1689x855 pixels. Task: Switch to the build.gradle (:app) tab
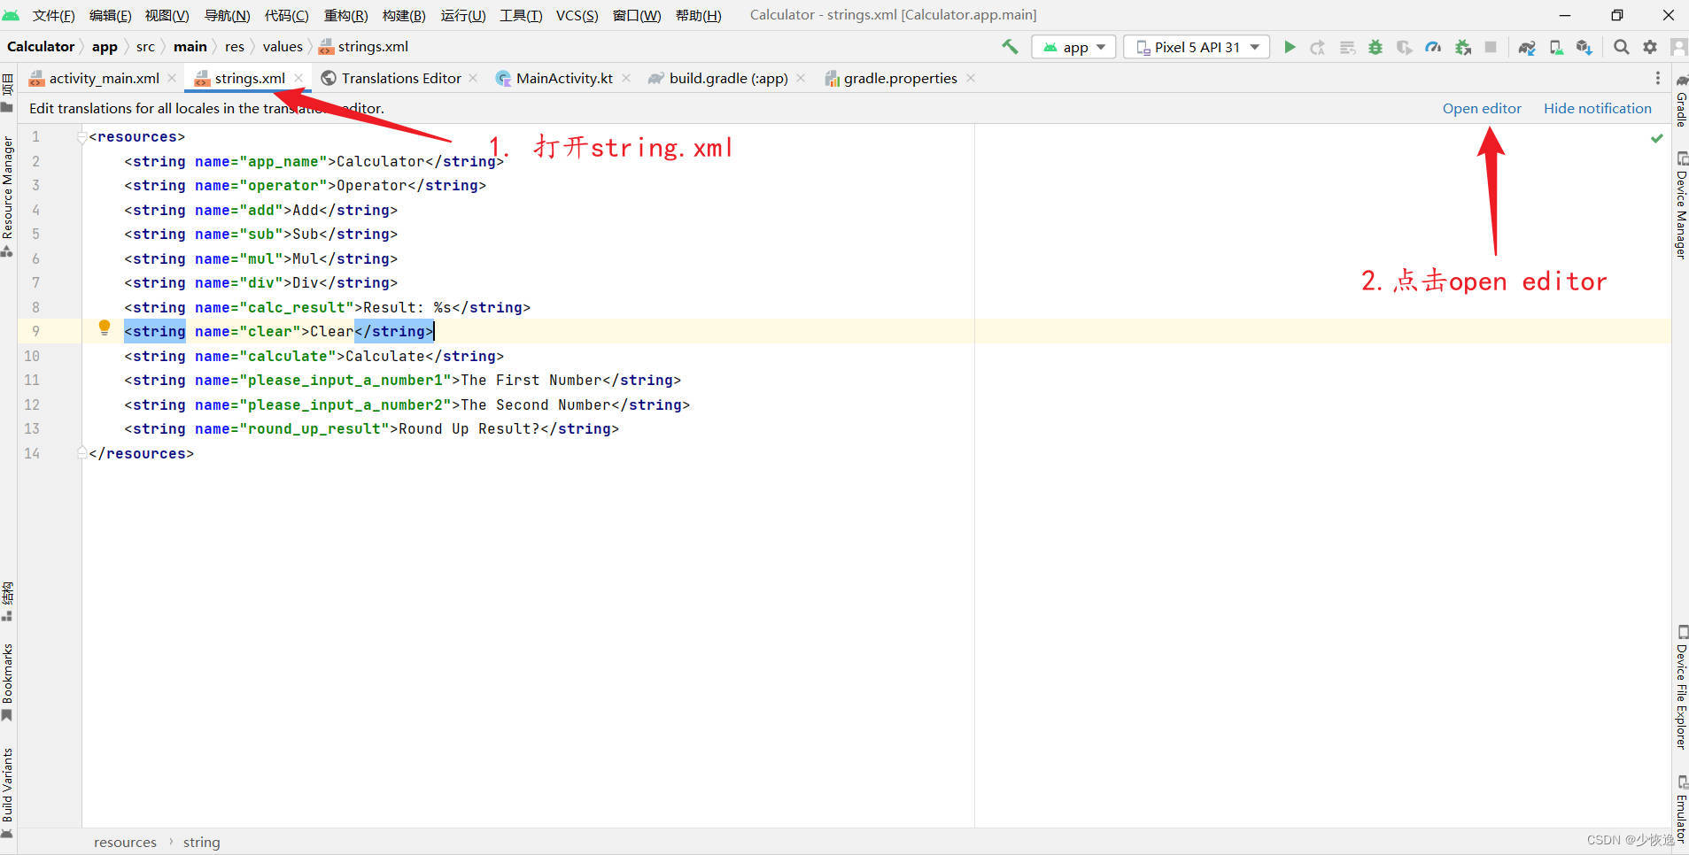[x=728, y=78]
